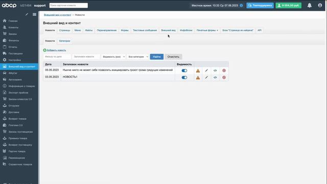Toggle visibility switch for НОВОСТЬ1
327x184 pixels.
pyautogui.click(x=184, y=77)
